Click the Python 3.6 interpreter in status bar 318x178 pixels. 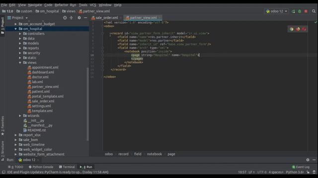point(295,172)
